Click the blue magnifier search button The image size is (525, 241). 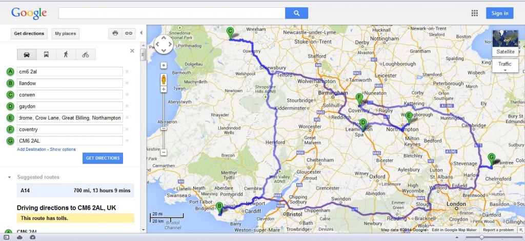click(x=297, y=13)
